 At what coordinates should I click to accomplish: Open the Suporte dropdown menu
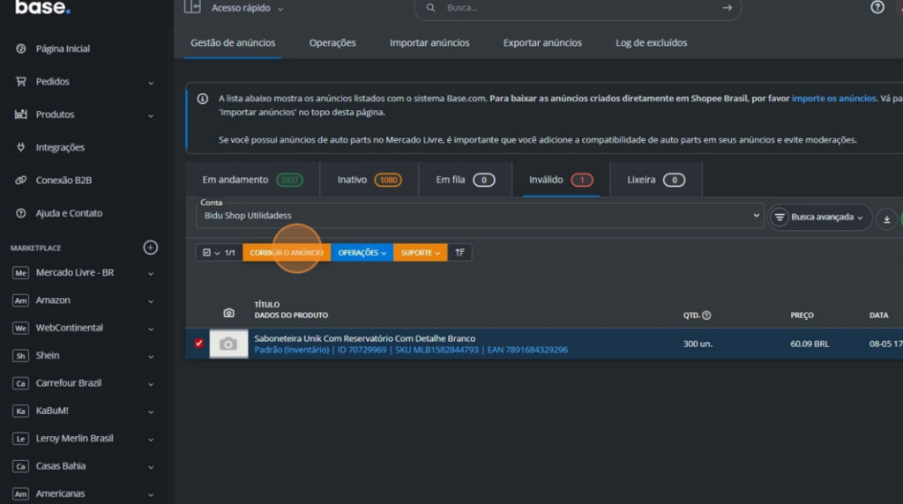point(420,253)
